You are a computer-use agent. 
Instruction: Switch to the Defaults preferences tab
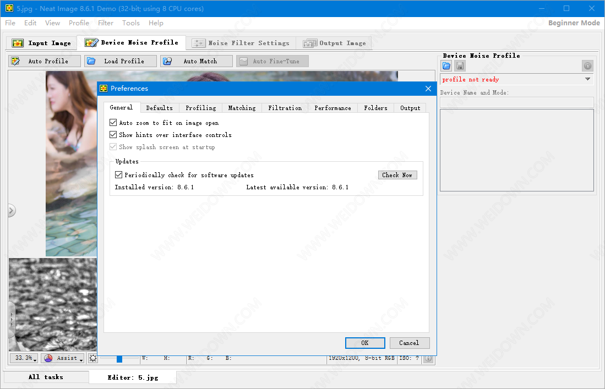coord(159,108)
